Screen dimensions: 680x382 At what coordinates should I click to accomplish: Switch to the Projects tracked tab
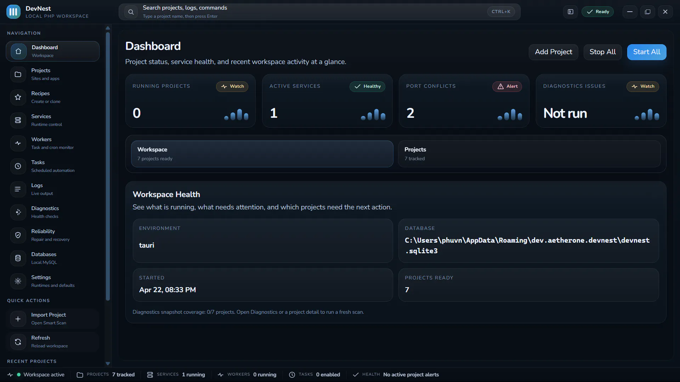(529, 154)
